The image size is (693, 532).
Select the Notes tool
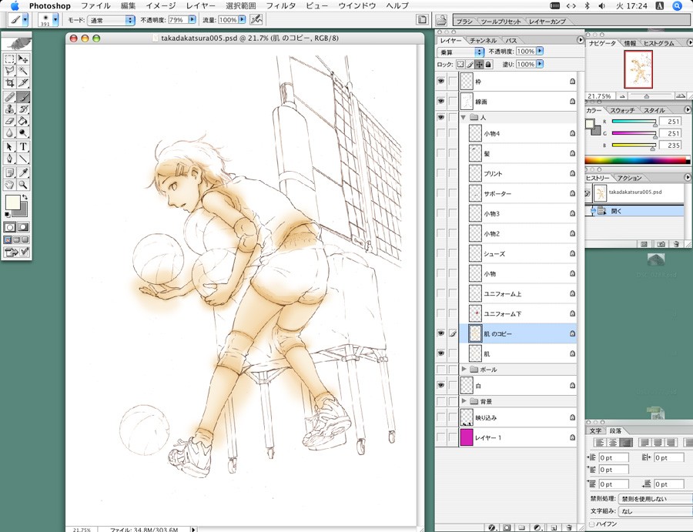click(10, 172)
